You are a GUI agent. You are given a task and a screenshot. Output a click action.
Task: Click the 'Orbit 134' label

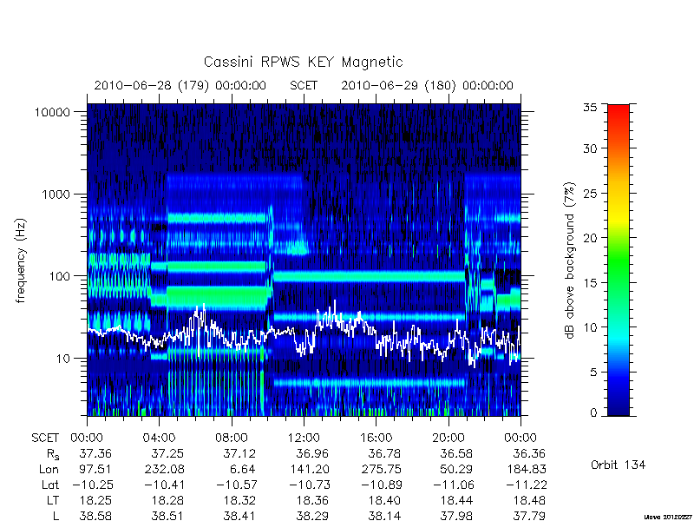click(x=618, y=465)
